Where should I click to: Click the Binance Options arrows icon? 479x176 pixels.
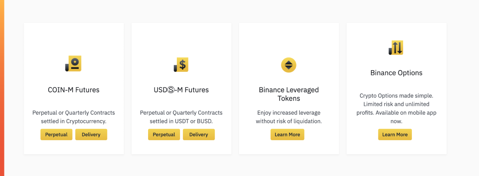pos(396,47)
